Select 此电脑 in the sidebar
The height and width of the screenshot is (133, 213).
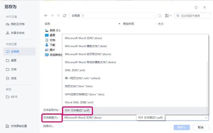(19, 51)
